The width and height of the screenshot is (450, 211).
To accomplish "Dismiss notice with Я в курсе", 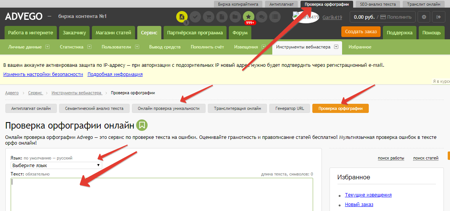I will click(441, 82).
